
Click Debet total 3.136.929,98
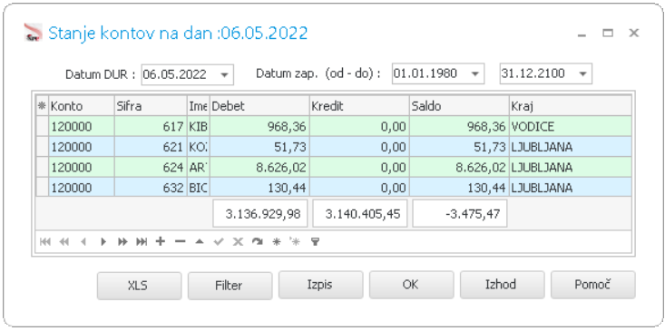click(x=260, y=214)
